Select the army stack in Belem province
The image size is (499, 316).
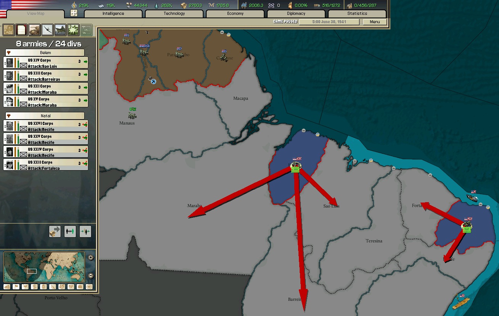pos(296,166)
